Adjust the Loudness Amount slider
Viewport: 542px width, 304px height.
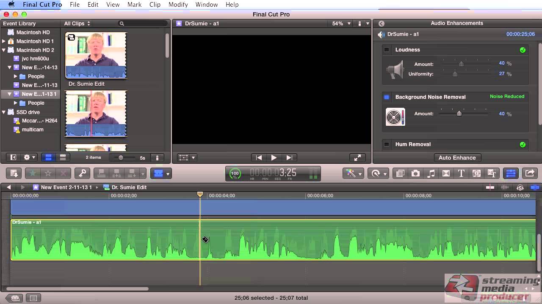click(x=461, y=64)
